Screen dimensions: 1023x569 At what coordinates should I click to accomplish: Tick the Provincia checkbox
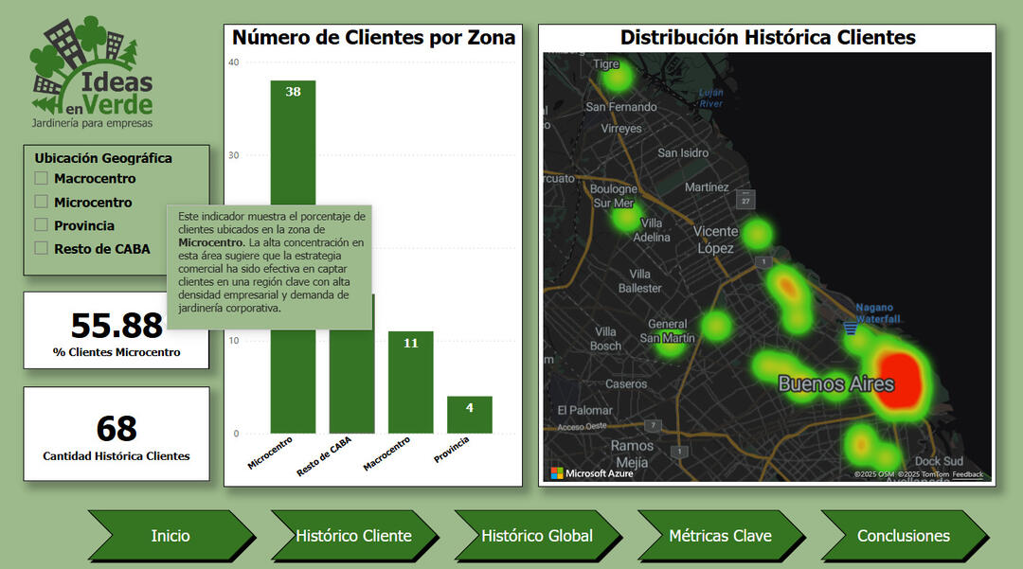[42, 225]
